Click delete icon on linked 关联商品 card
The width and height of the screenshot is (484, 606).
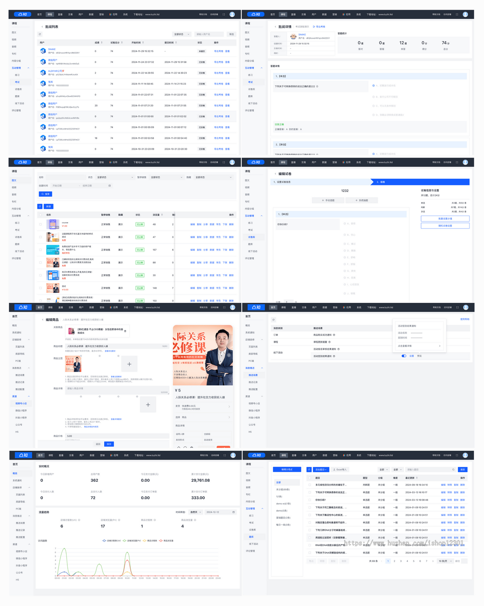point(125,331)
